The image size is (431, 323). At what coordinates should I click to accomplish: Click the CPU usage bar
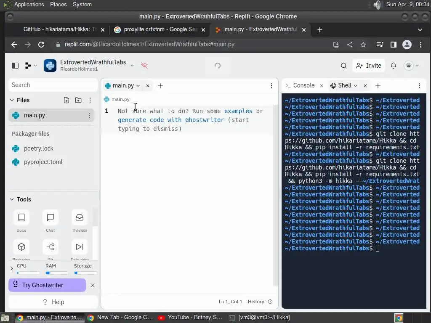[28, 273]
